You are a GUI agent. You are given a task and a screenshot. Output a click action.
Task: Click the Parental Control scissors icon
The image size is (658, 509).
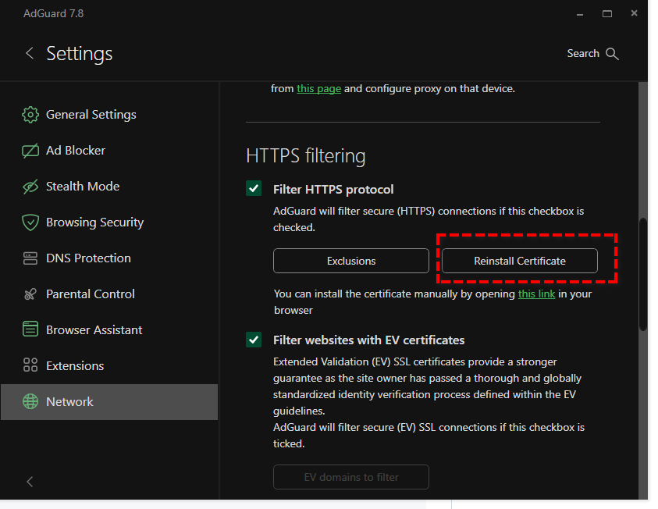tap(30, 294)
